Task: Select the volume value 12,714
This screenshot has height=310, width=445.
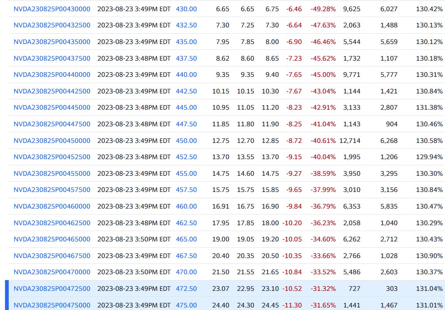Action: pos(350,140)
